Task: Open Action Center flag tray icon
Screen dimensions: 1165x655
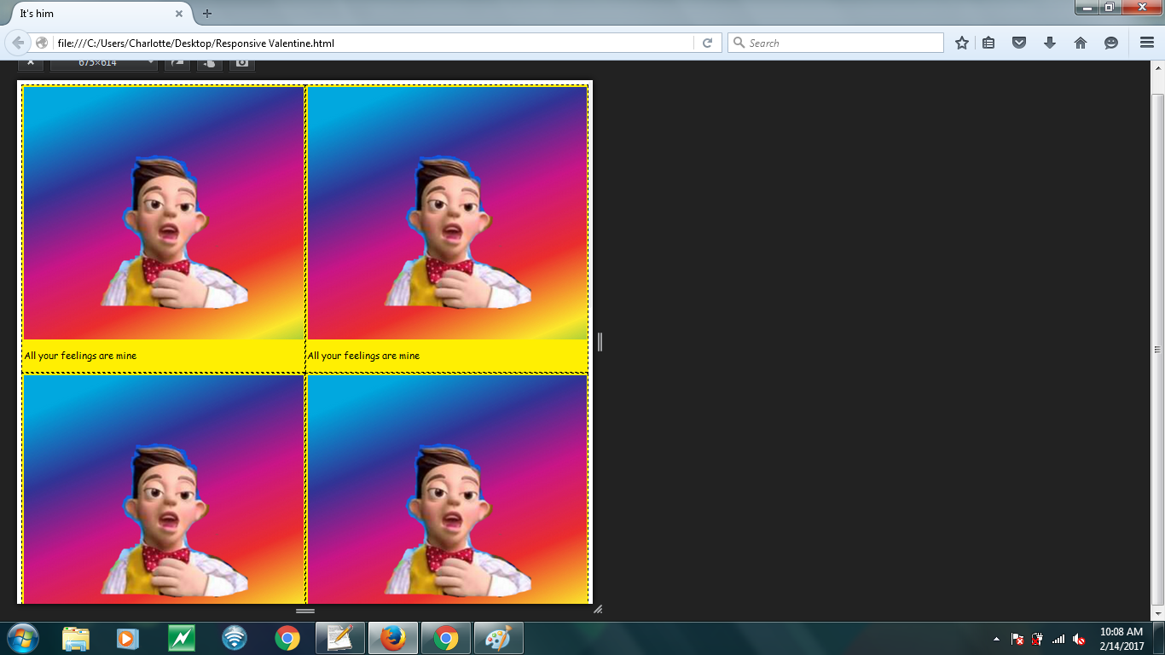Action: click(1017, 639)
